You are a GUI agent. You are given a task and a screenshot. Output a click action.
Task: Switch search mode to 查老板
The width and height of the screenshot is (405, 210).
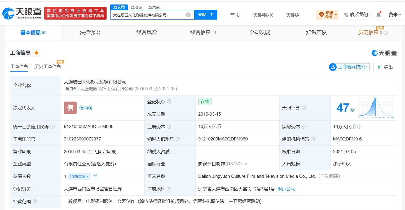(137, 7)
